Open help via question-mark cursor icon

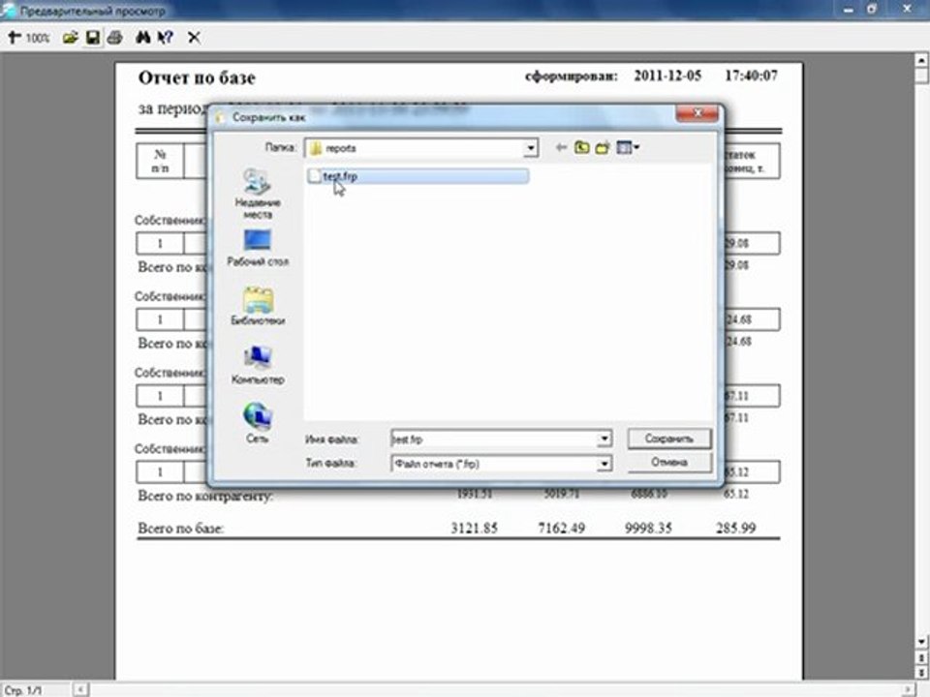166,38
